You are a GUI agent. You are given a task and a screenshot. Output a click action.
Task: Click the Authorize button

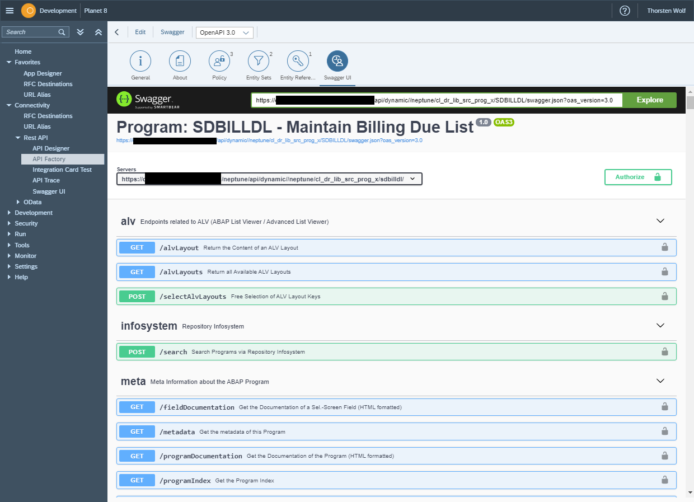[637, 177]
